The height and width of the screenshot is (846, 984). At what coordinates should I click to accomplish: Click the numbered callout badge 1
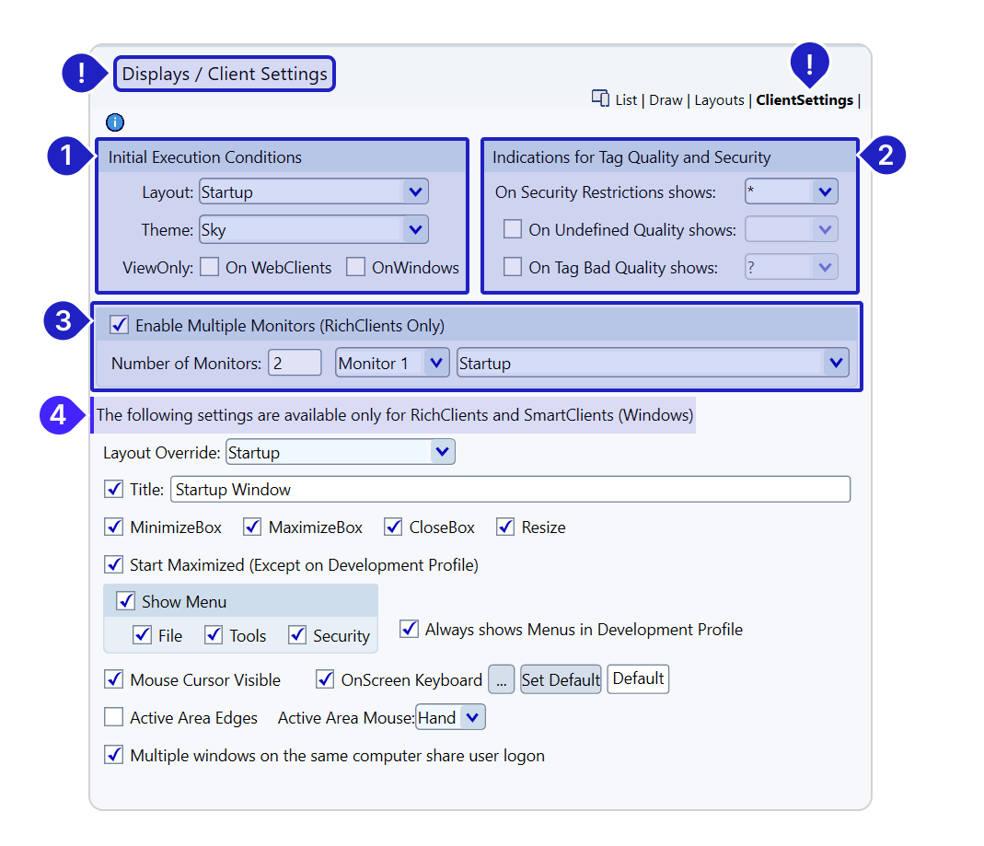tap(66, 156)
